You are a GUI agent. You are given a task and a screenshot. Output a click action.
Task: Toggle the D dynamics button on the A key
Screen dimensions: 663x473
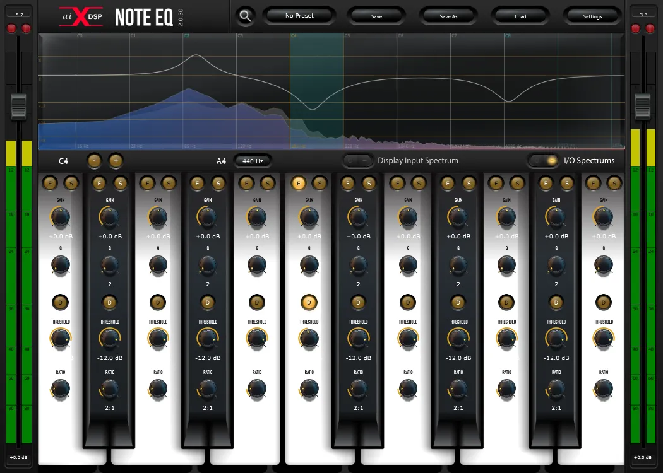pos(506,302)
